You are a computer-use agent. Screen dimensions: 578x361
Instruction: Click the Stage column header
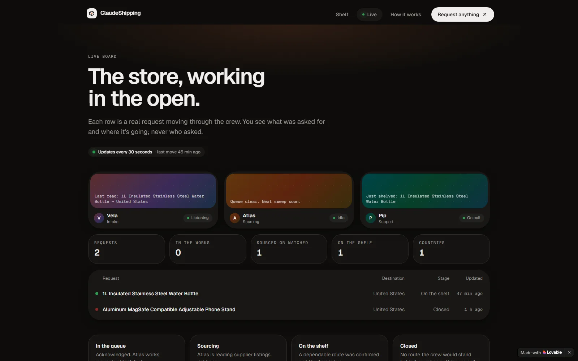pyautogui.click(x=443, y=278)
